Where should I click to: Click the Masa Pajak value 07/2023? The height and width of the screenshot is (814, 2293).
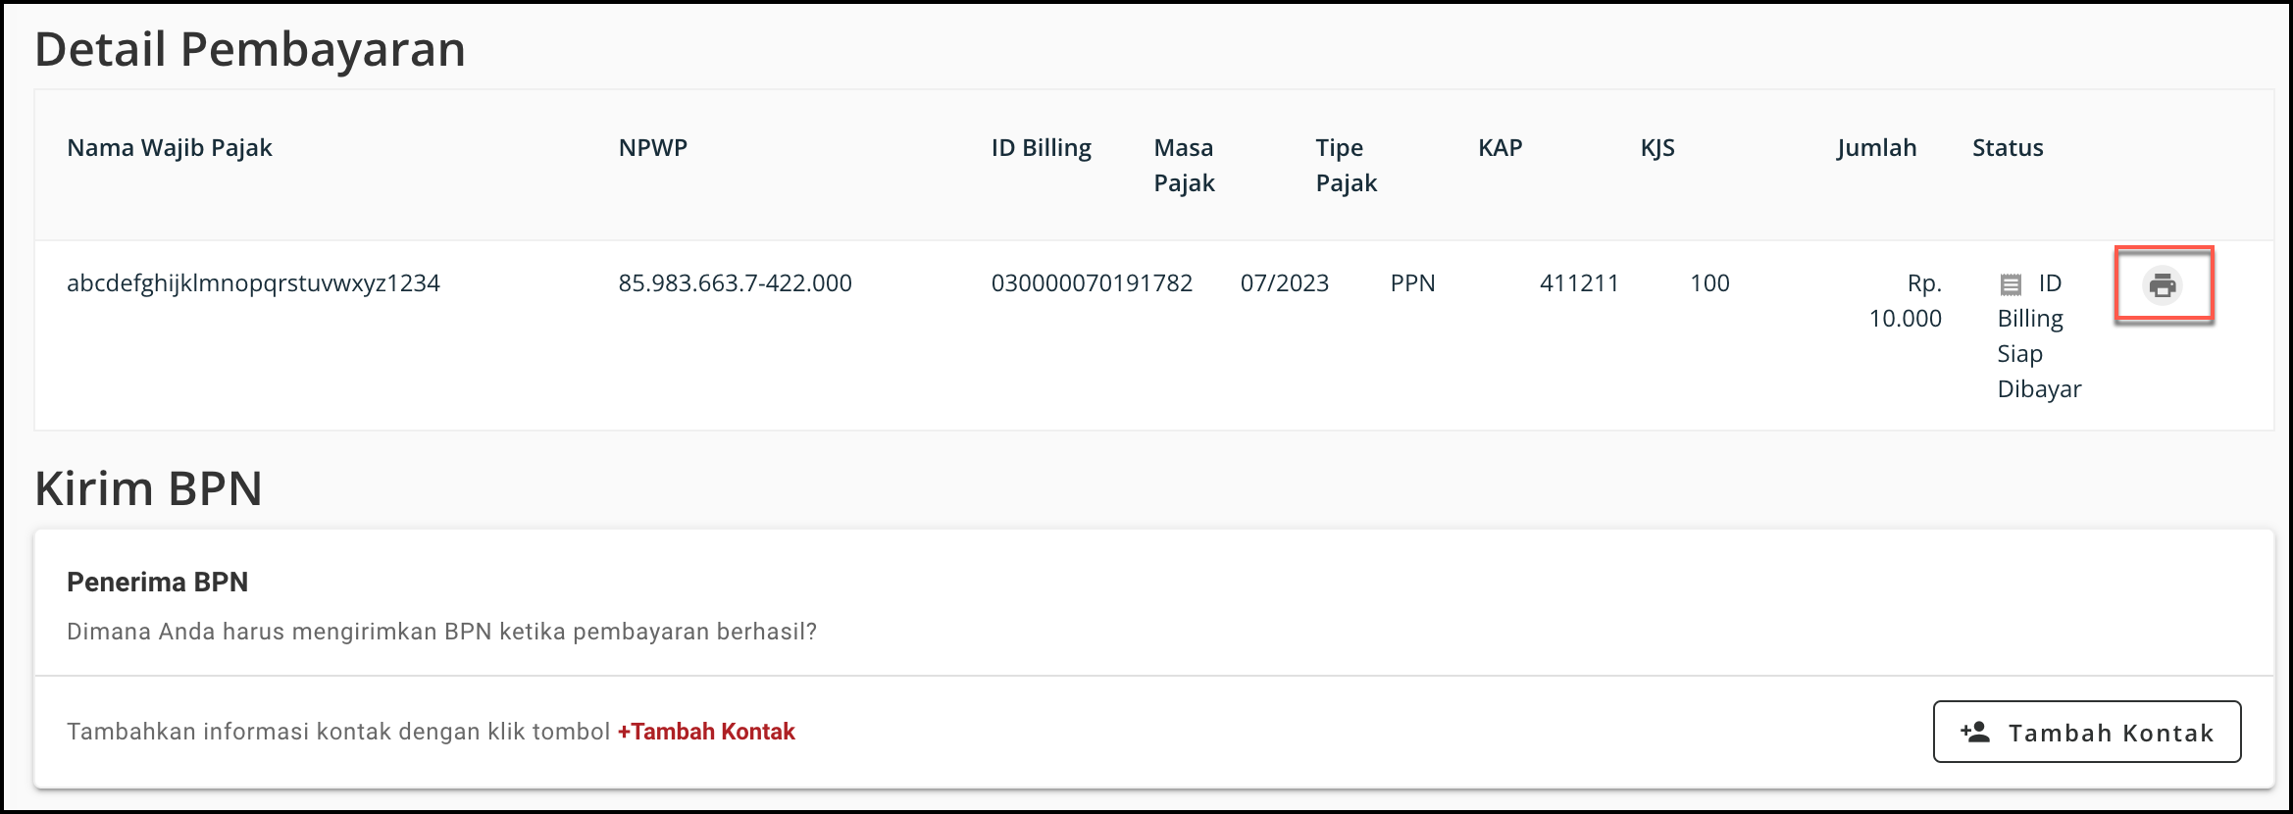click(x=1284, y=283)
